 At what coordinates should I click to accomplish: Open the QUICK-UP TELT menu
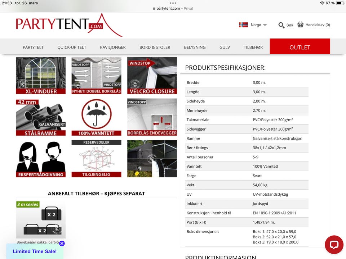point(72,47)
